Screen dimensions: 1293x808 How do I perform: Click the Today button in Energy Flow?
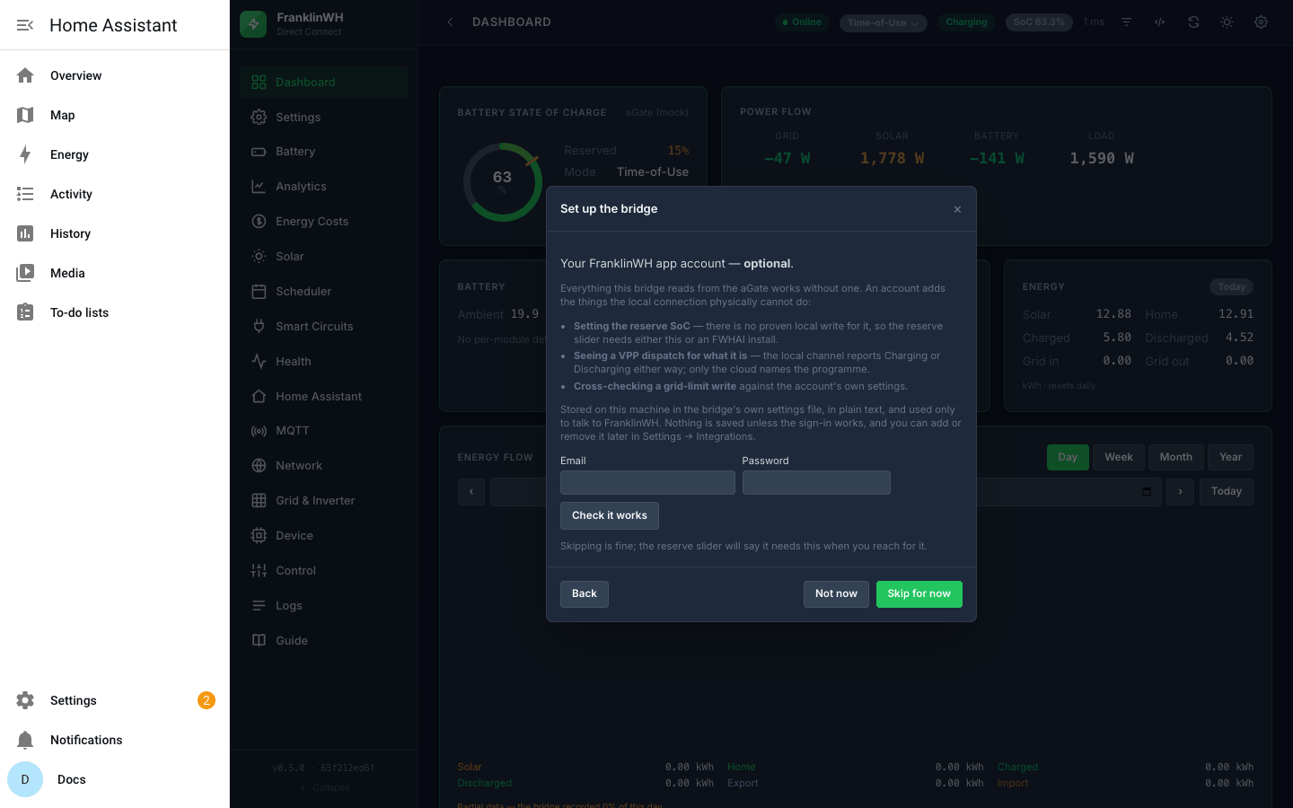click(x=1227, y=492)
